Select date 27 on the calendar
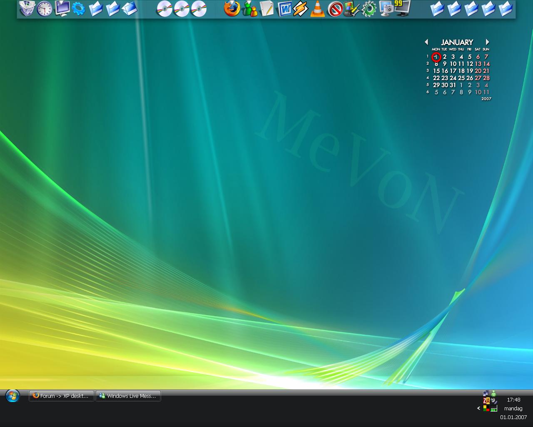533x427 pixels. [478, 78]
